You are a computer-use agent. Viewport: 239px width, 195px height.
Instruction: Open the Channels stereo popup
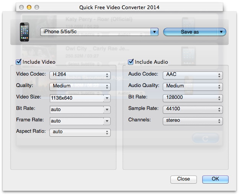pos(193,121)
